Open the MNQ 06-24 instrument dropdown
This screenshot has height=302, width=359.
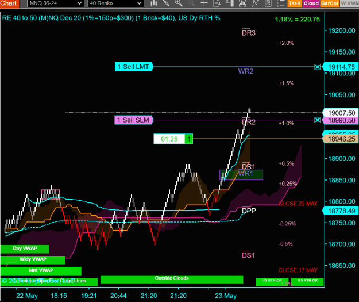click(55, 3)
